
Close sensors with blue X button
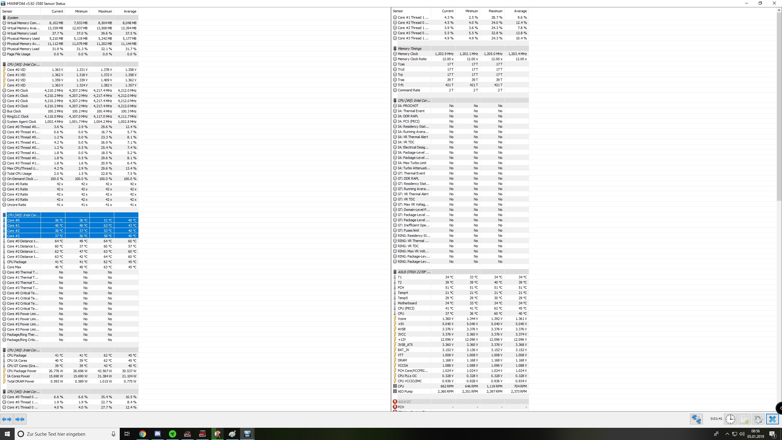pyautogui.click(x=772, y=419)
